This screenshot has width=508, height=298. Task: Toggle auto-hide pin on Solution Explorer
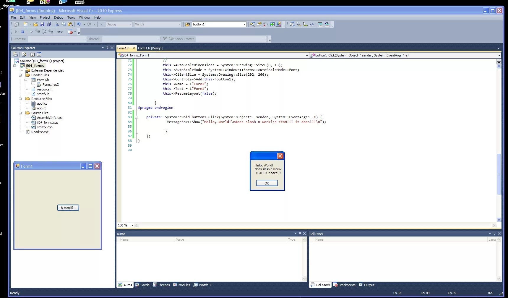pos(107,48)
